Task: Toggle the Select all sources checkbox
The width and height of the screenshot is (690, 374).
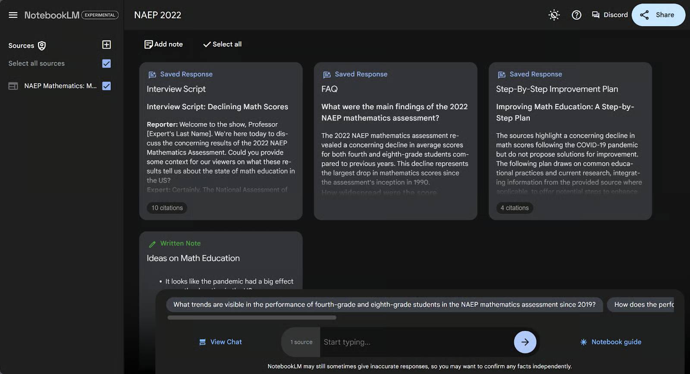Action: (x=107, y=64)
